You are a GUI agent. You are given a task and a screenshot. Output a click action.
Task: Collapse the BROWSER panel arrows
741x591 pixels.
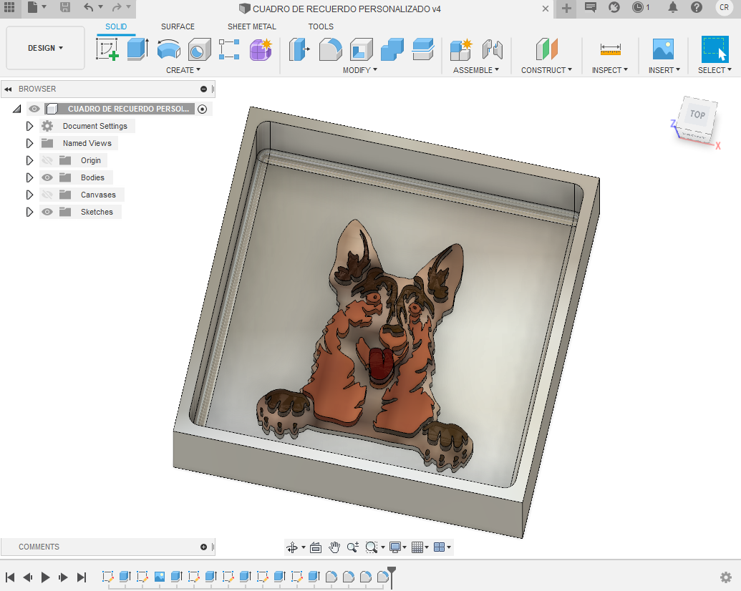point(8,89)
